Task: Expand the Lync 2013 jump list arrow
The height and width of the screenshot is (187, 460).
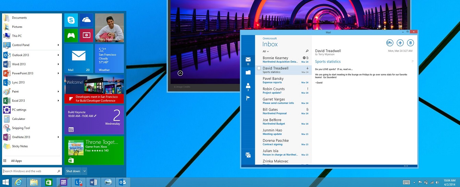Action: (58, 82)
